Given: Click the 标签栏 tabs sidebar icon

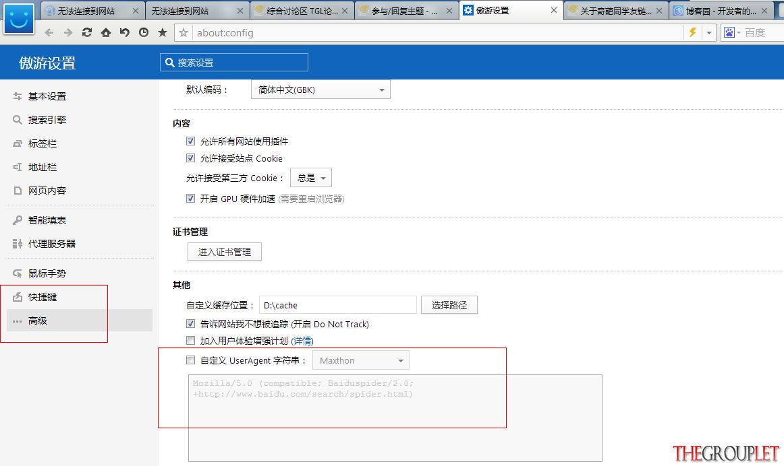Looking at the screenshot, I should pos(18,143).
